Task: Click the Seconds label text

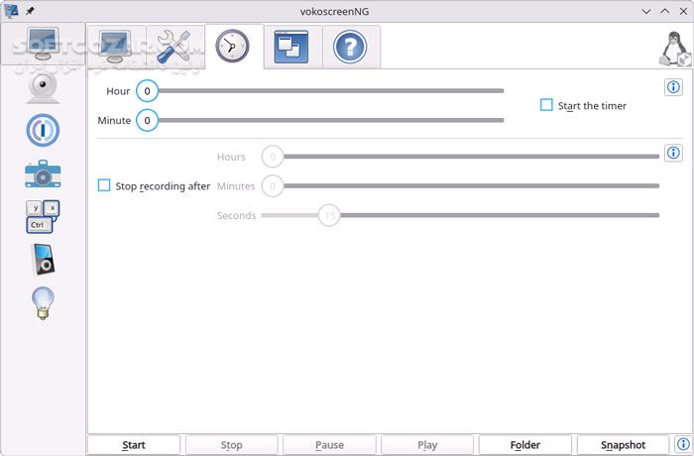Action: 236,215
